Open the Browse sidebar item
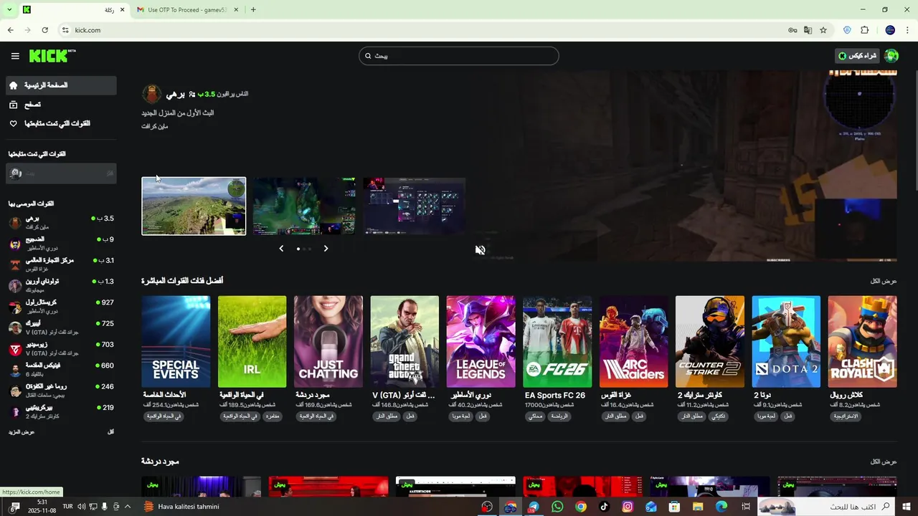Image resolution: width=918 pixels, height=516 pixels. [61, 105]
